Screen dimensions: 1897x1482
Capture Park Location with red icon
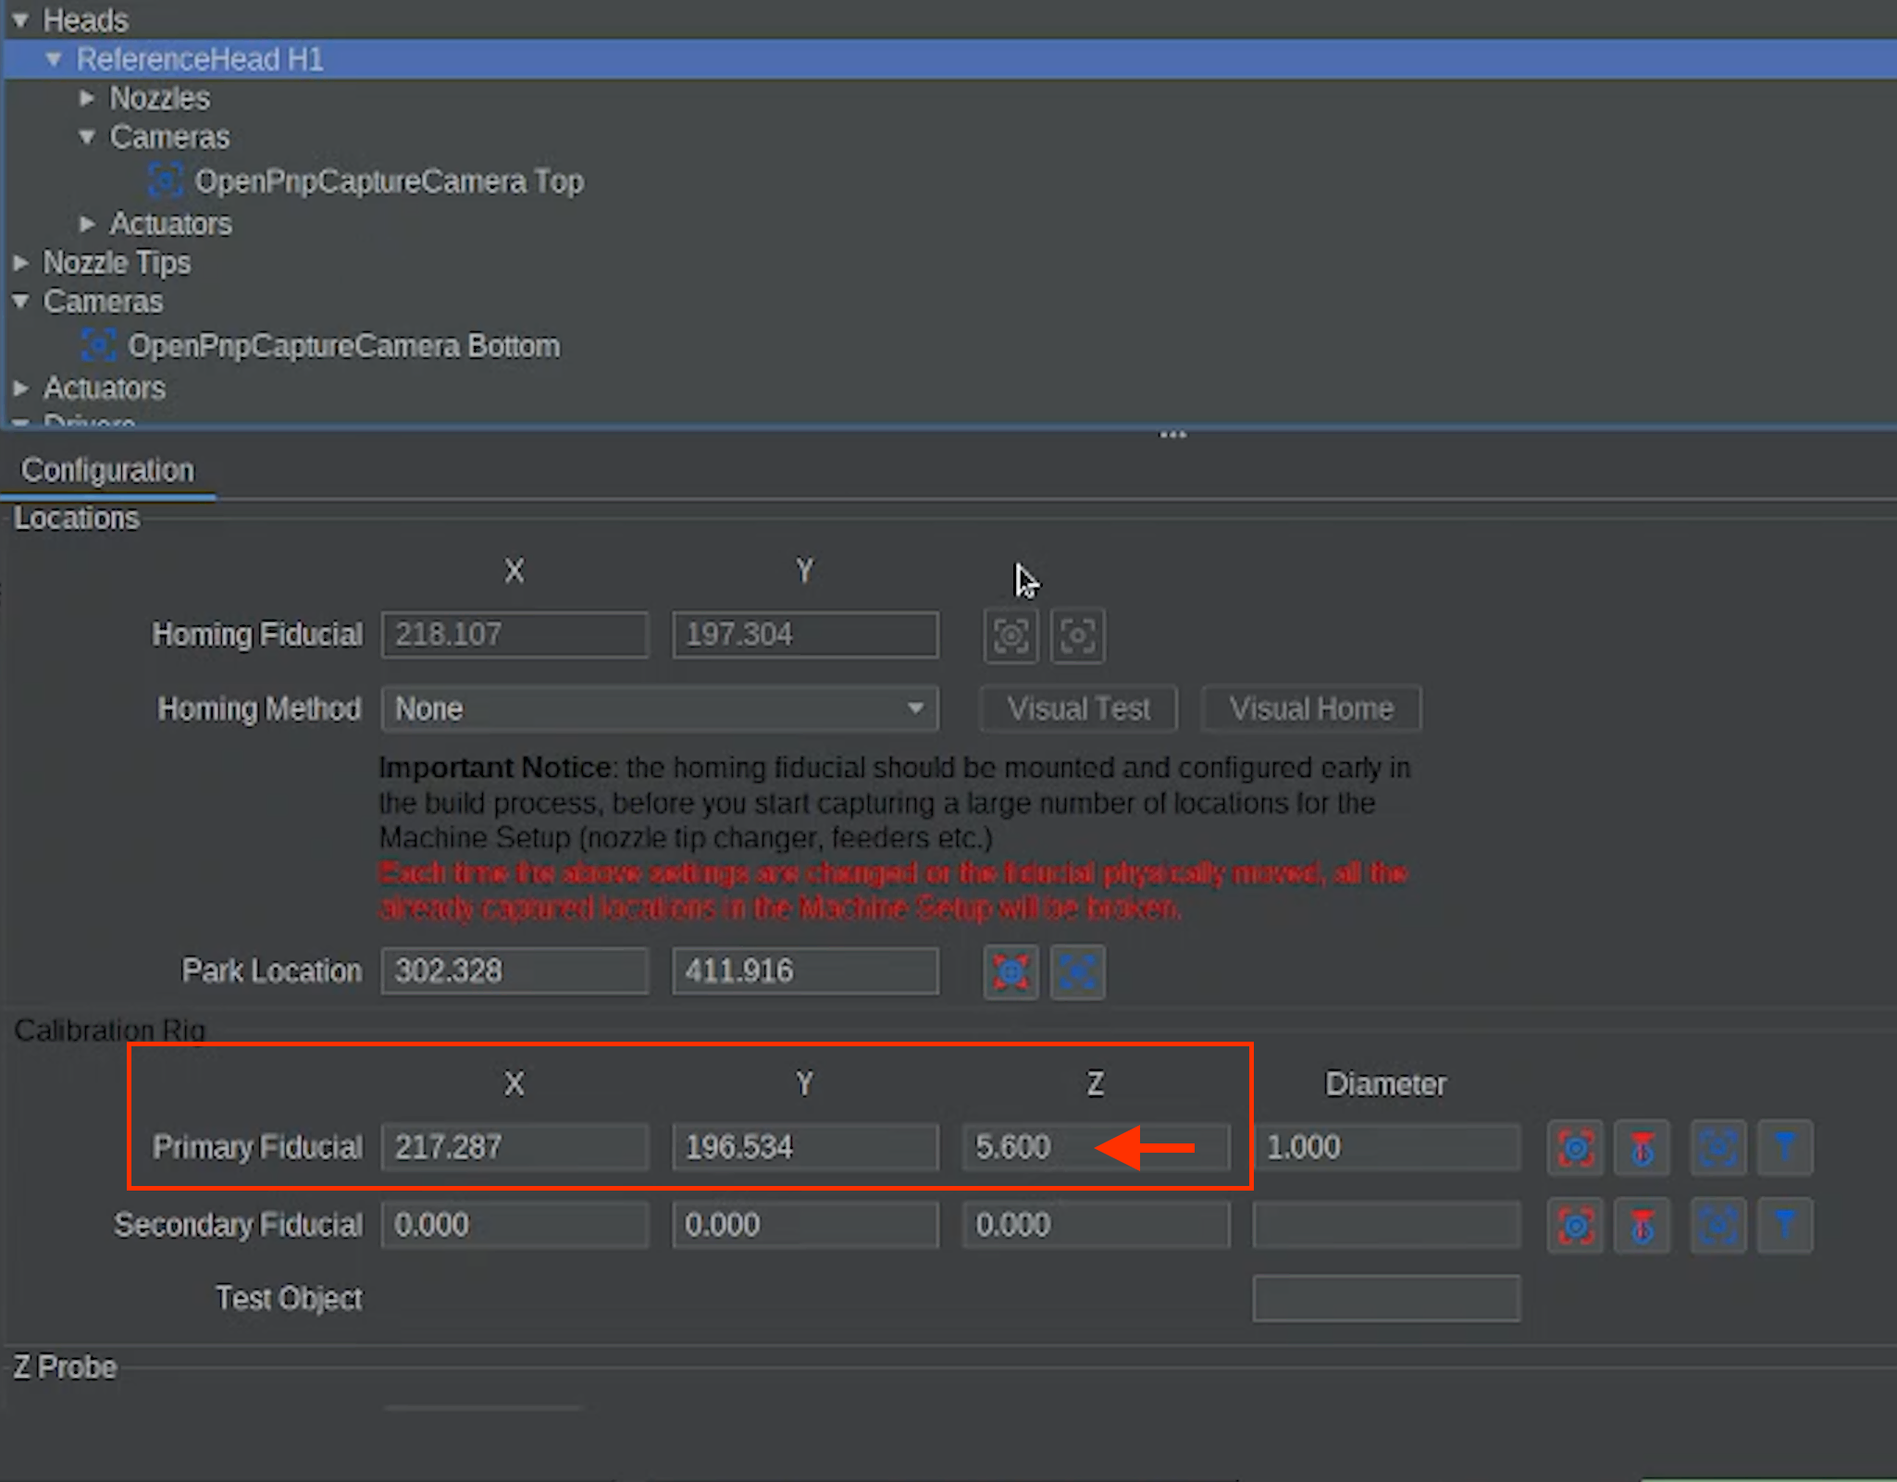point(1010,972)
